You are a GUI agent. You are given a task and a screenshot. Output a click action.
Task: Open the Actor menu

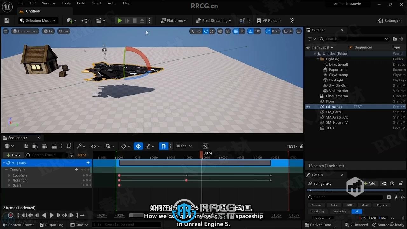coord(112,3)
